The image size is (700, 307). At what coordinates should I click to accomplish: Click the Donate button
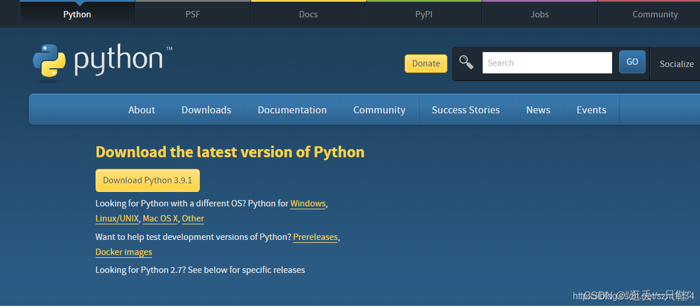click(x=426, y=63)
